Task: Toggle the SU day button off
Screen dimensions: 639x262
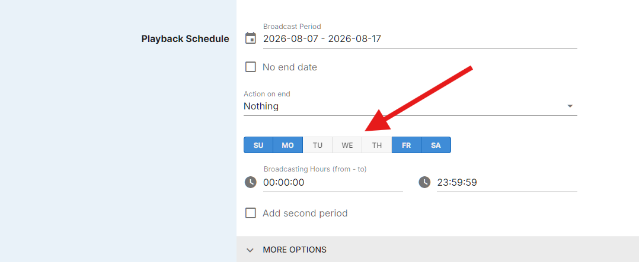Action: (x=258, y=145)
